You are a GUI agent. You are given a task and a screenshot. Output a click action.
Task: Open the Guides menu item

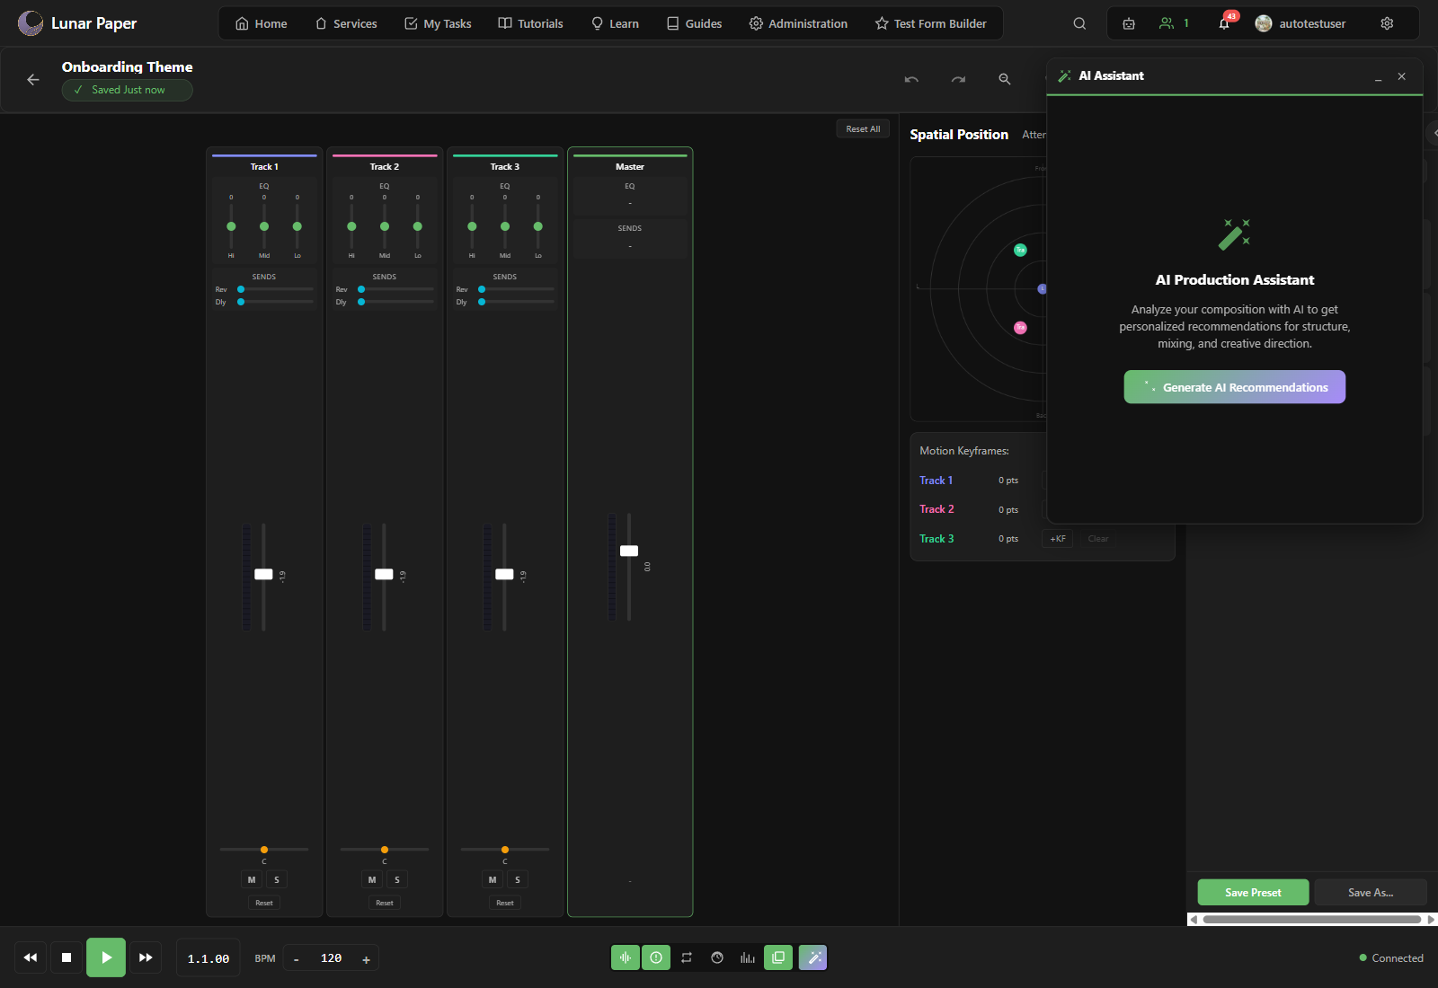[x=694, y=23]
